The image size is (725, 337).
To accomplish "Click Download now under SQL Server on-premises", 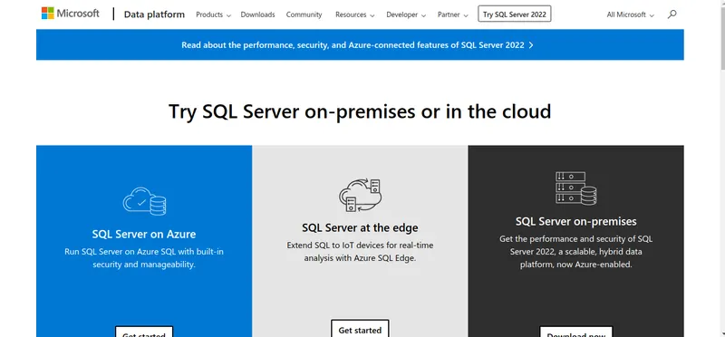I will (x=575, y=332).
